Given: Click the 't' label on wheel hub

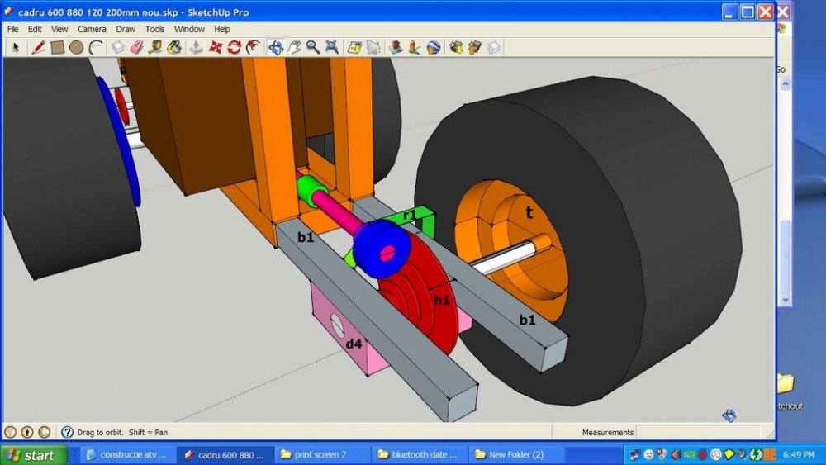Looking at the screenshot, I should coord(529,212).
